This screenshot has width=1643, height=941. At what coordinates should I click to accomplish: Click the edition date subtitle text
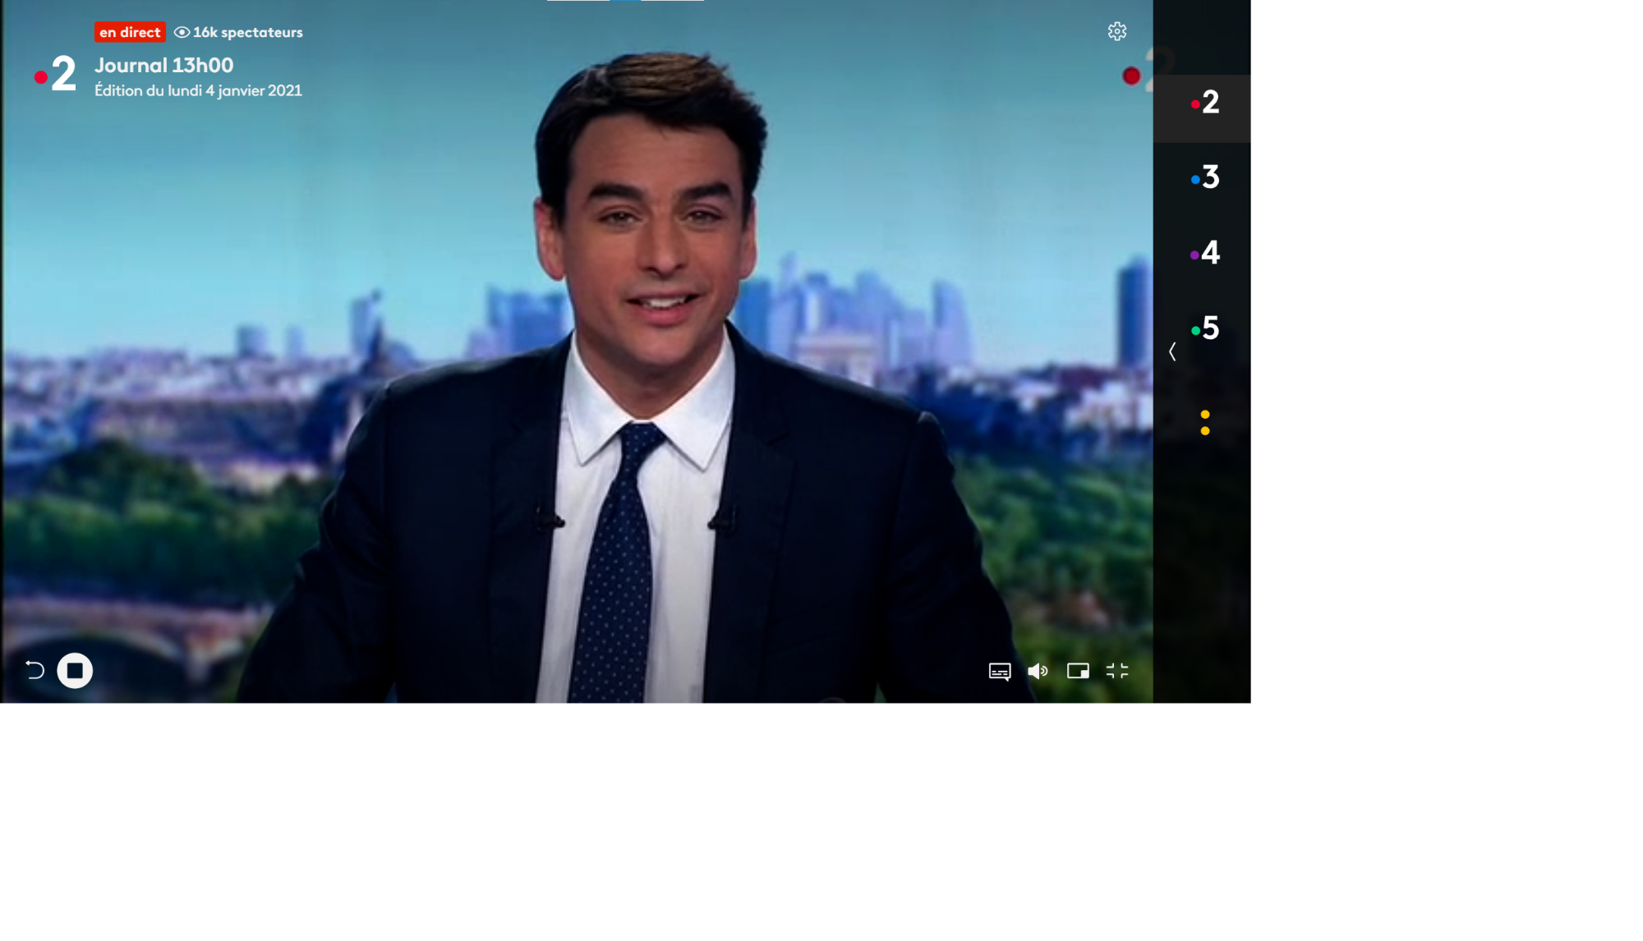tap(198, 90)
